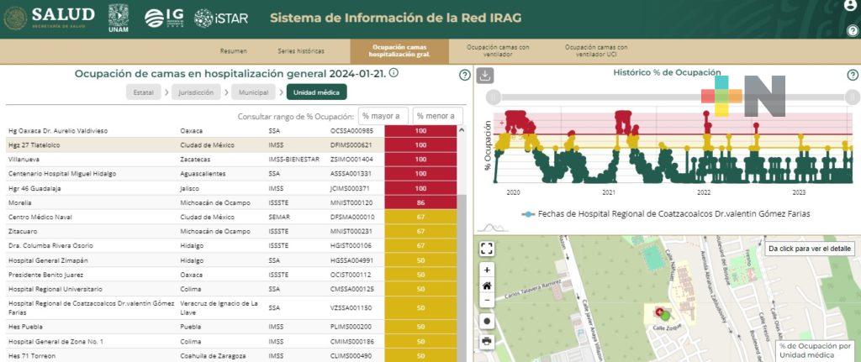Select the Centro Médico Naval row
Screen dimensions: 861x362
[x=232, y=217]
